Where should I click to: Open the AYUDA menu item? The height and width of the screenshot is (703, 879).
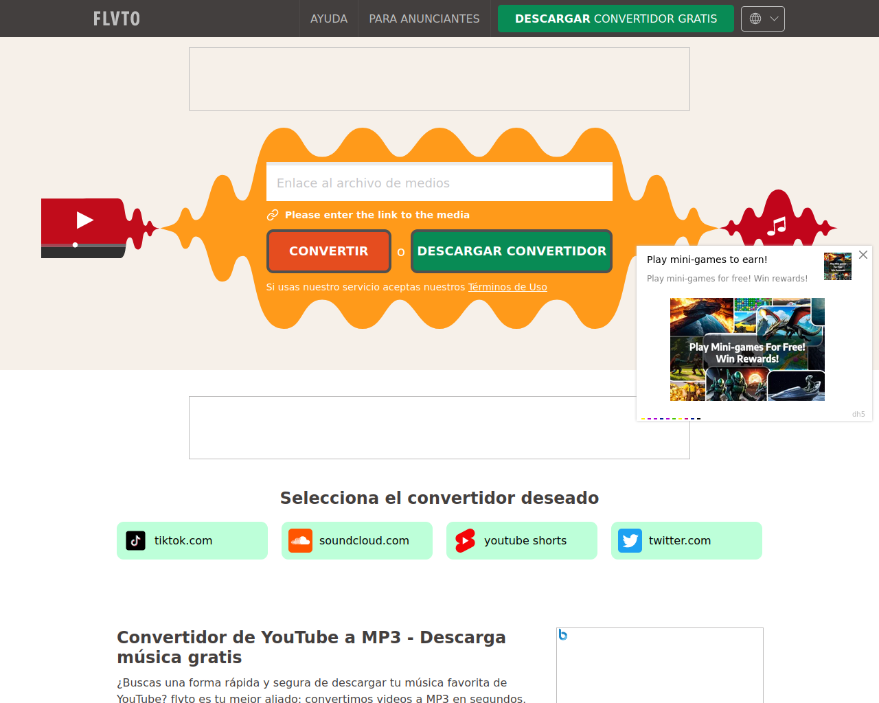click(329, 19)
